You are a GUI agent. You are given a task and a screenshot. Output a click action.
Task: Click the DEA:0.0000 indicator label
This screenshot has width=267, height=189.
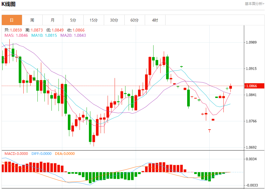(65, 154)
